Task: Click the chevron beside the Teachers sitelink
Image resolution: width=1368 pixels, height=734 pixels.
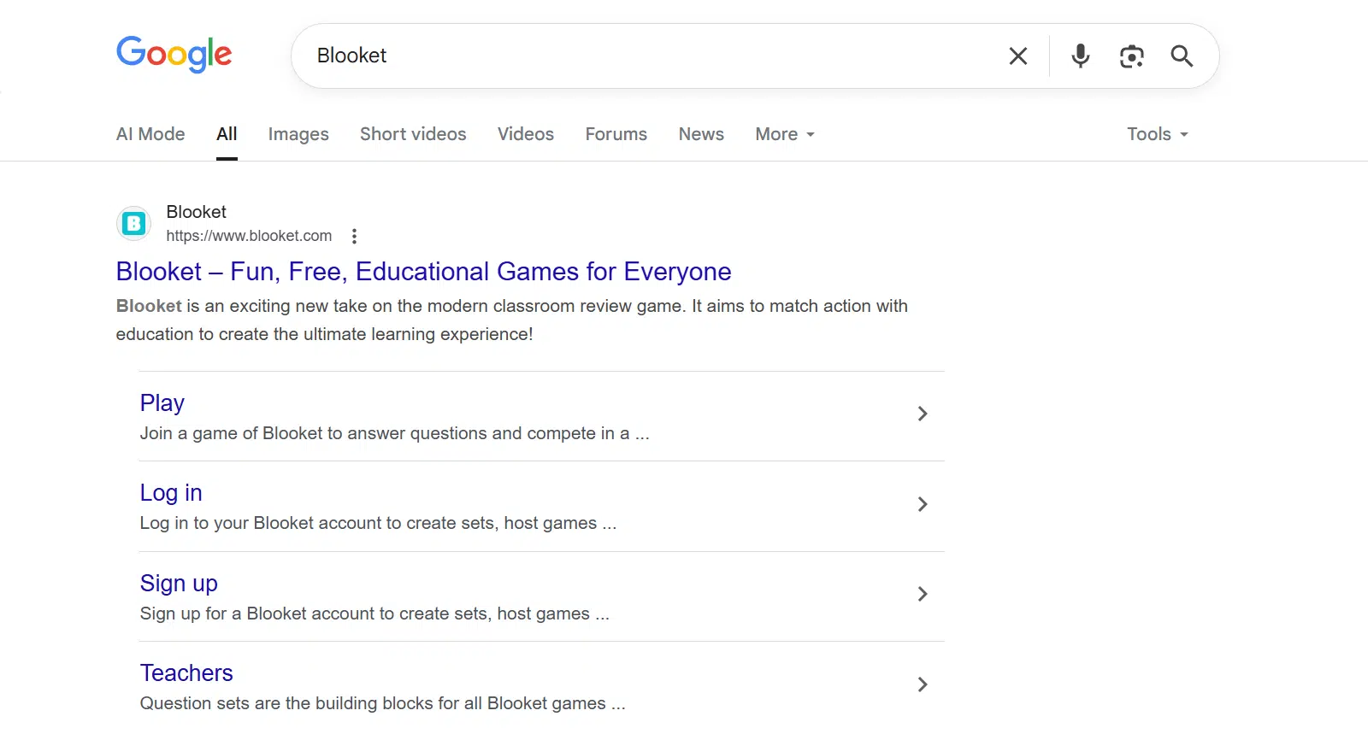Action: coord(922,684)
